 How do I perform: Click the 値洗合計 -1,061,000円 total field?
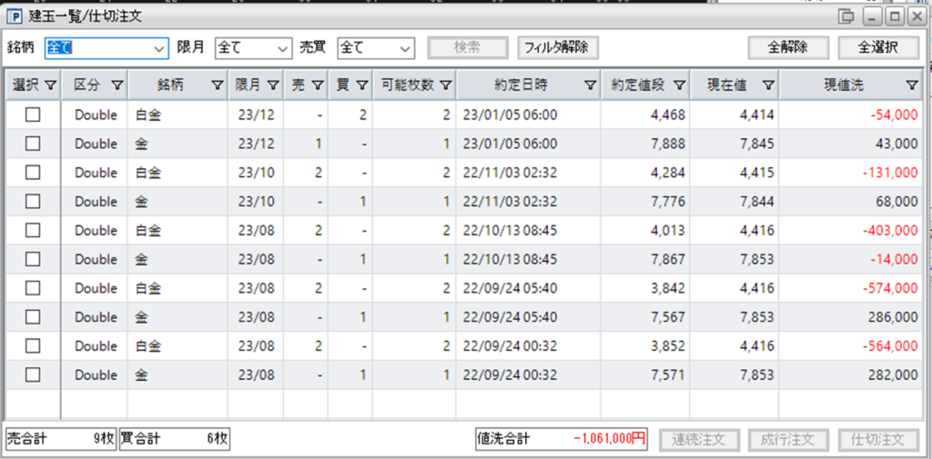(561, 439)
